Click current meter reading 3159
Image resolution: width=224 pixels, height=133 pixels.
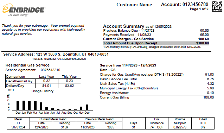(64, 127)
